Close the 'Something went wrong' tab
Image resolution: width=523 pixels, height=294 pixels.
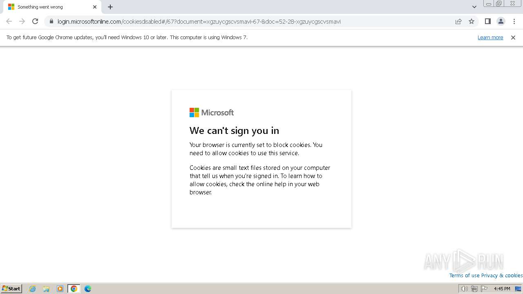(x=95, y=7)
